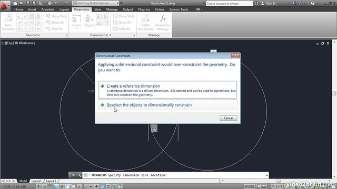Click the Auto Constrain tool
The width and height of the screenshot is (337, 189).
pos(8,22)
